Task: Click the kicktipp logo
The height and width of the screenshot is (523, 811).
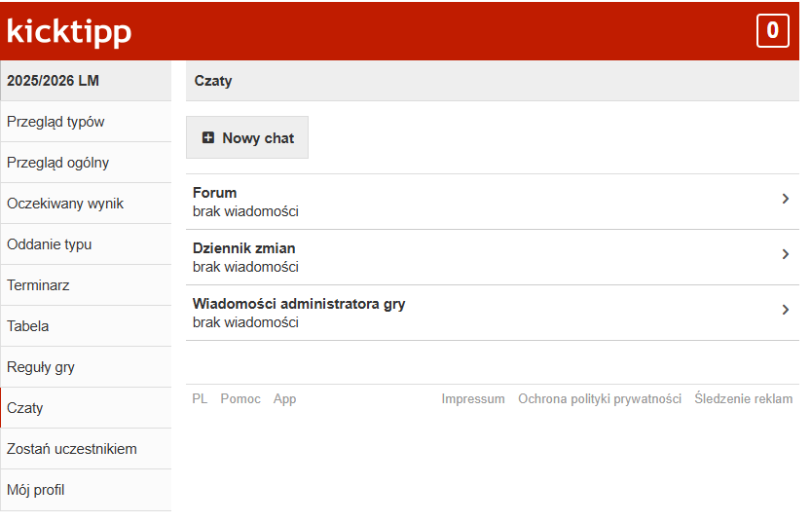Action: (x=69, y=31)
